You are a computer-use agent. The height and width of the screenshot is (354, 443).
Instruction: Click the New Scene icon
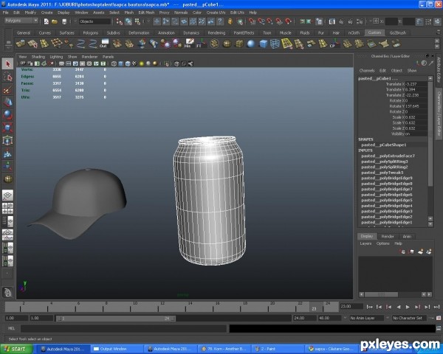[47, 21]
